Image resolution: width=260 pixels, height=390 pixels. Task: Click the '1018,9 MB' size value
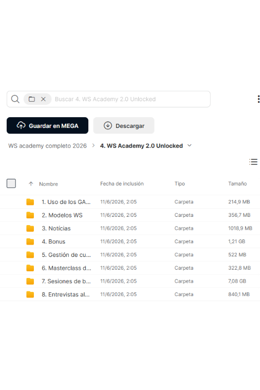tap(240, 228)
